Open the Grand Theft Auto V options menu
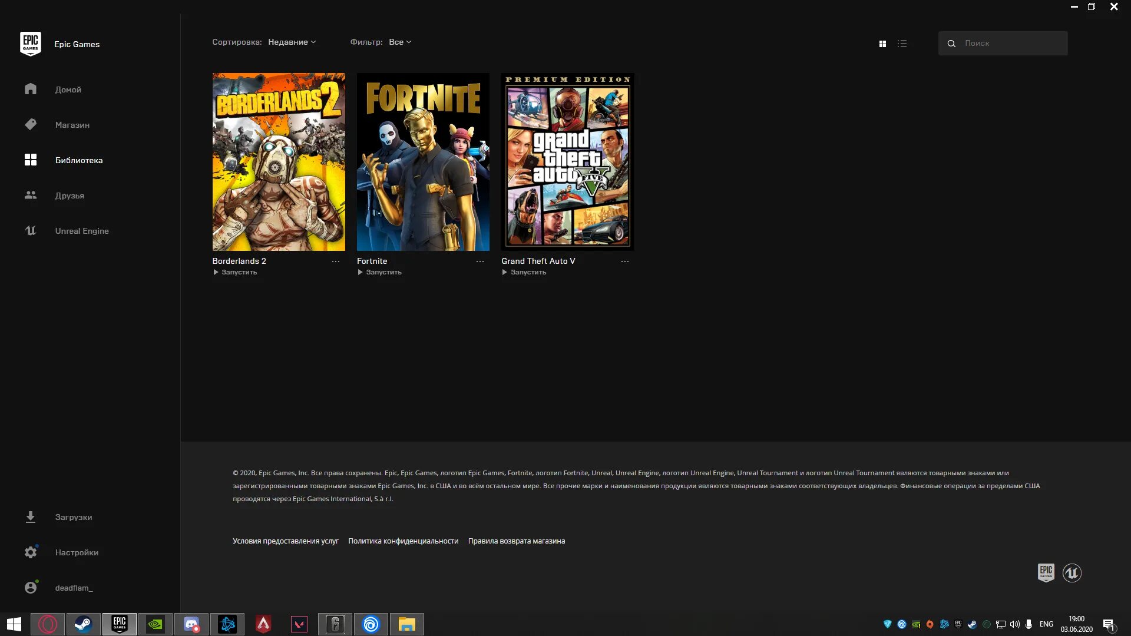This screenshot has width=1131, height=636. coord(625,261)
